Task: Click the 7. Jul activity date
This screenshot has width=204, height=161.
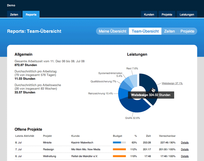Action: click(x=18, y=149)
